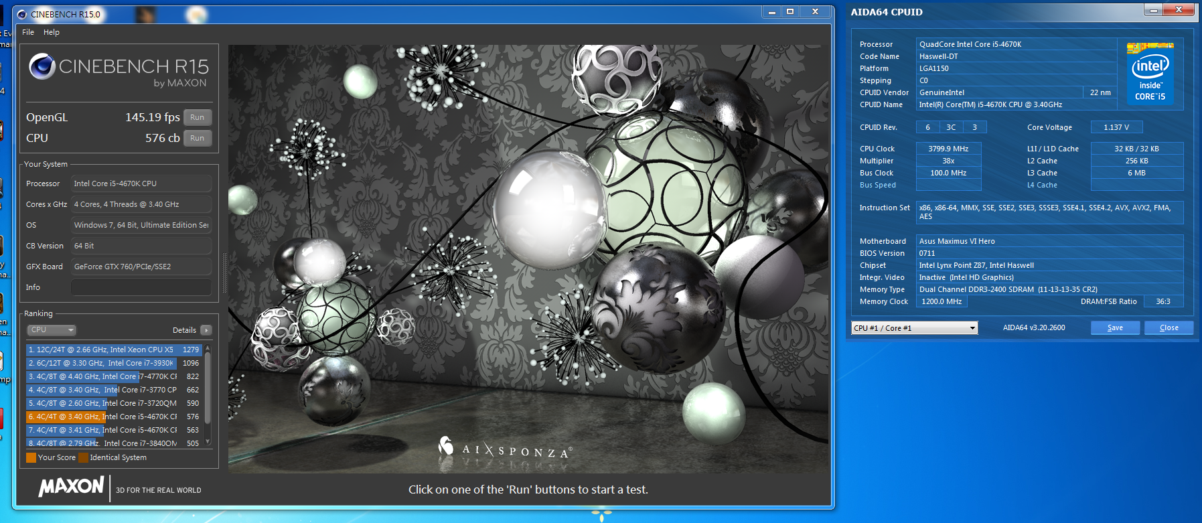This screenshot has width=1202, height=523.
Task: Expand ranking Details arrow button
Action: (x=206, y=330)
